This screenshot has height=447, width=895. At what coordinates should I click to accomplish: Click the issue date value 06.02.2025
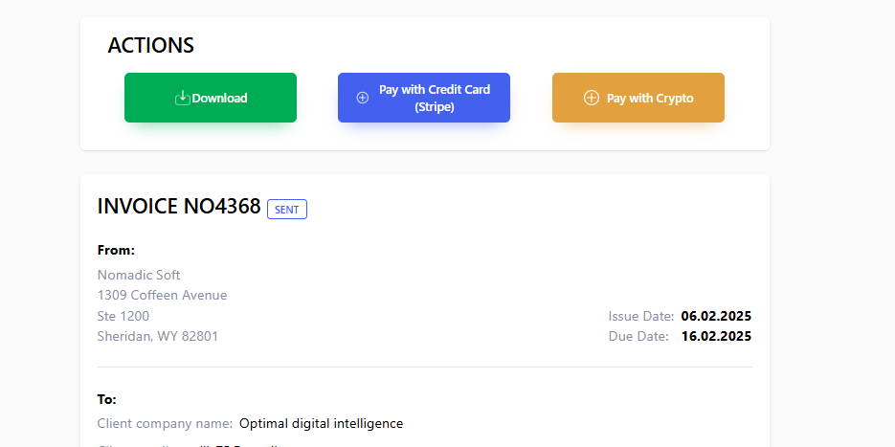[x=716, y=316]
